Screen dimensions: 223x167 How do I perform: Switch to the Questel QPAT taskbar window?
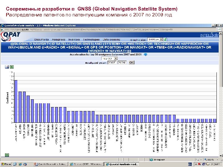(x=86, y=164)
